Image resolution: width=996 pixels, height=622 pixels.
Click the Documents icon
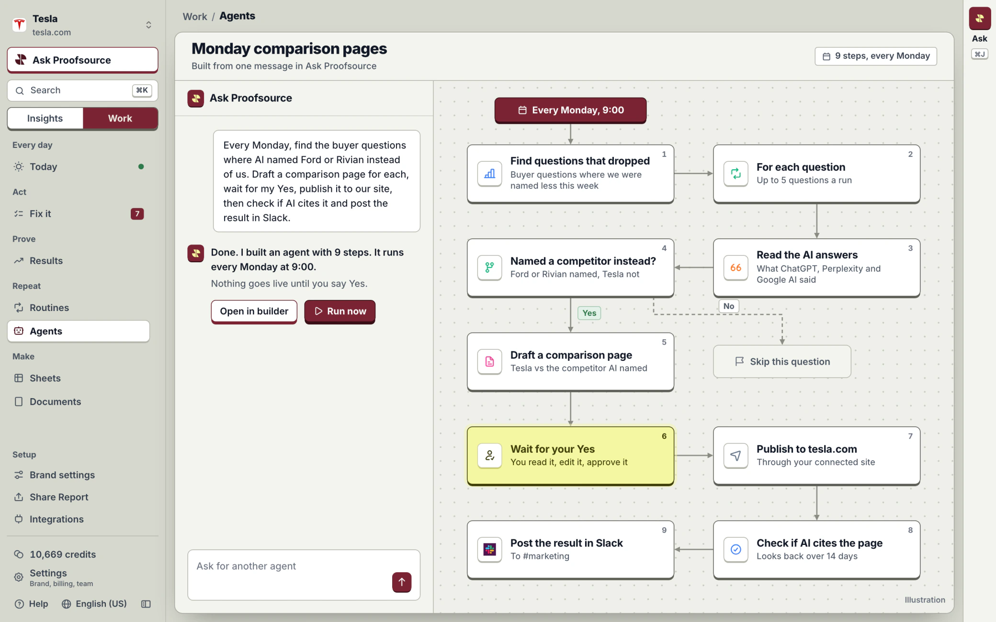coord(19,401)
